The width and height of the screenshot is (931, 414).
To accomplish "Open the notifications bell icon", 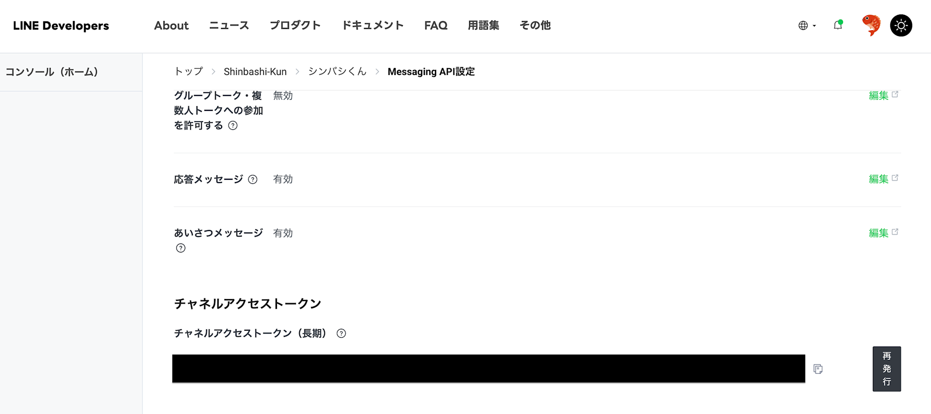I will click(x=838, y=25).
